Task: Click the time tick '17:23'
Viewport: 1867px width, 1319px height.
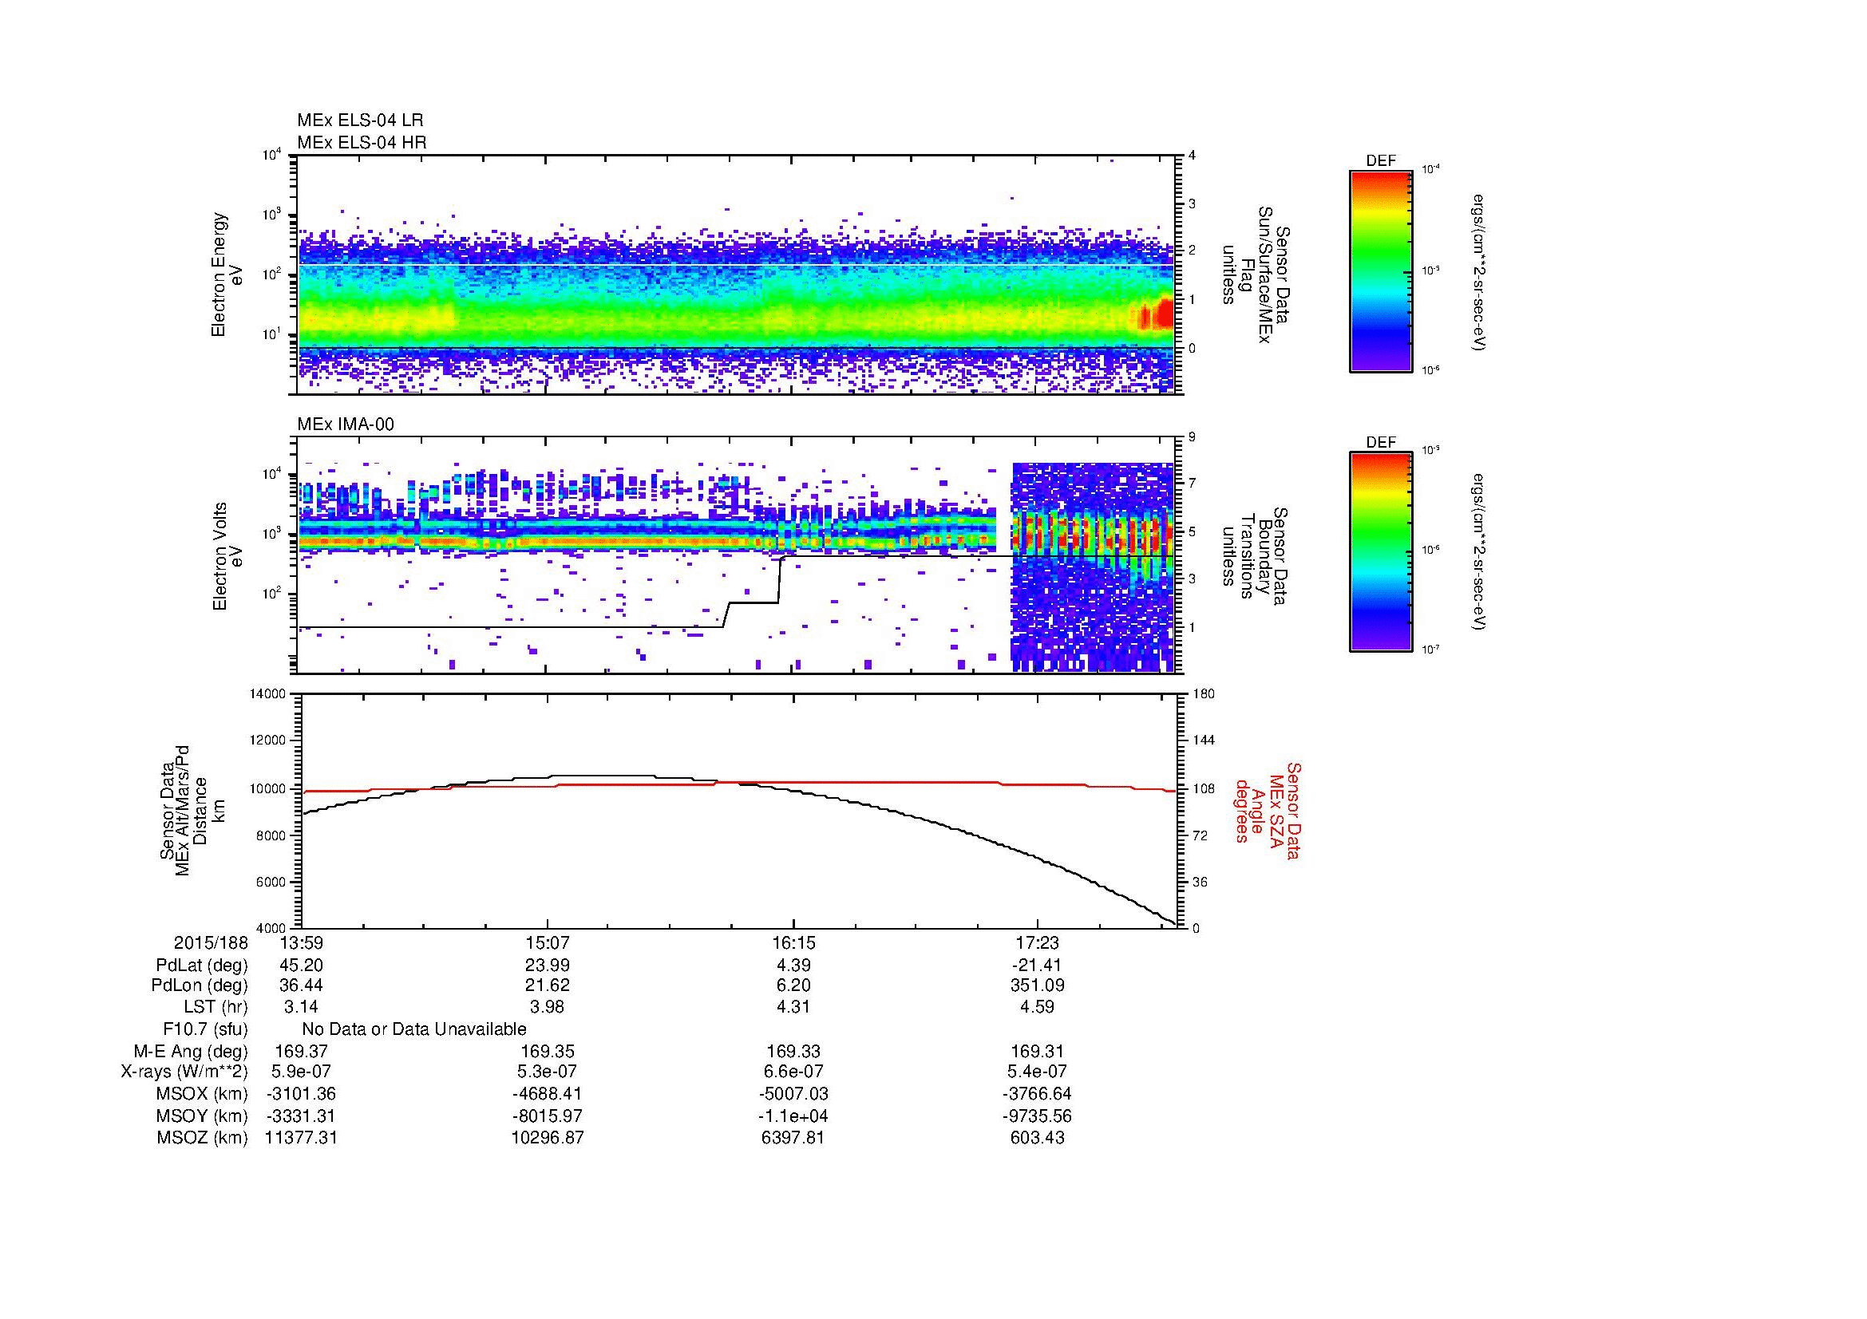Action: [x=1038, y=942]
